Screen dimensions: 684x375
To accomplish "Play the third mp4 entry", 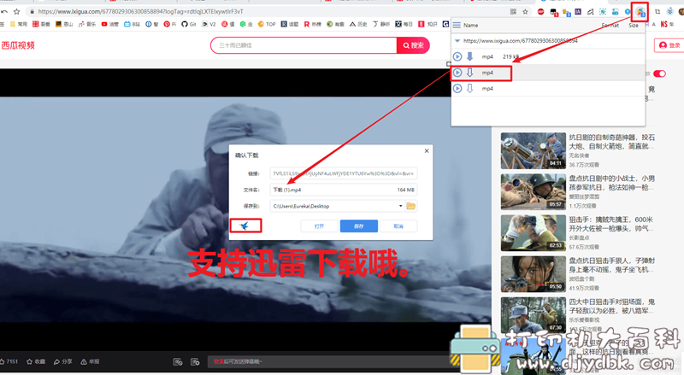I will pyautogui.click(x=457, y=89).
